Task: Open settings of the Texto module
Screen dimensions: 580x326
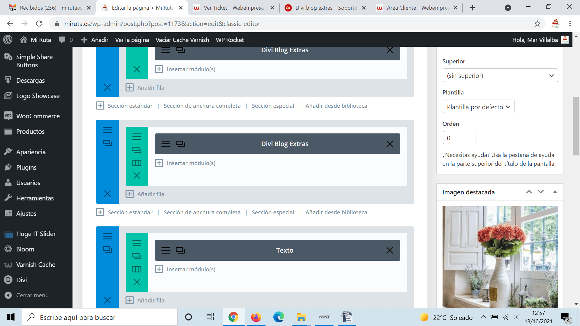Action: [166, 251]
